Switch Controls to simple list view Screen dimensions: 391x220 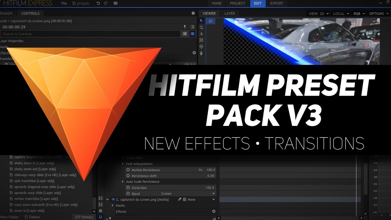(x=185, y=34)
